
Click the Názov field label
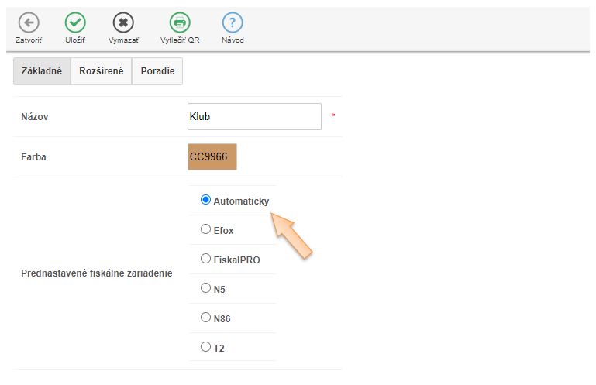point(36,117)
